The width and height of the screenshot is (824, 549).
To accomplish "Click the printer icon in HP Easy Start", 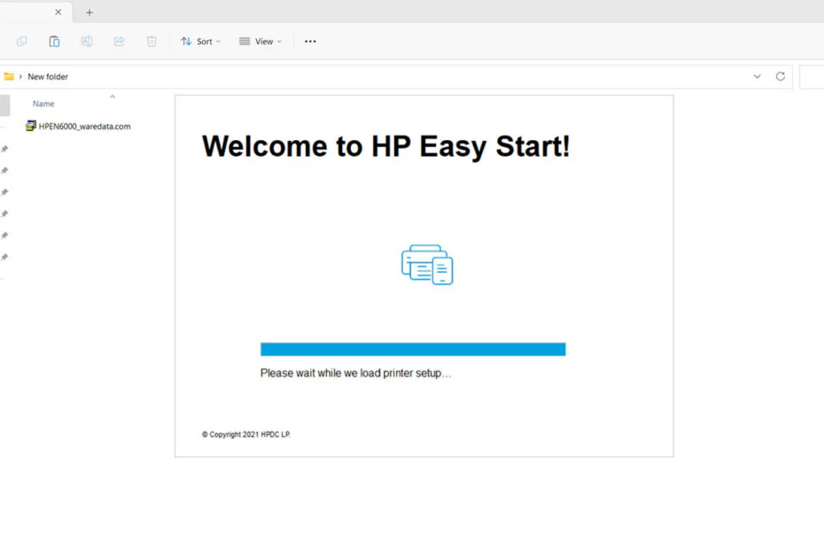I will pos(427,265).
